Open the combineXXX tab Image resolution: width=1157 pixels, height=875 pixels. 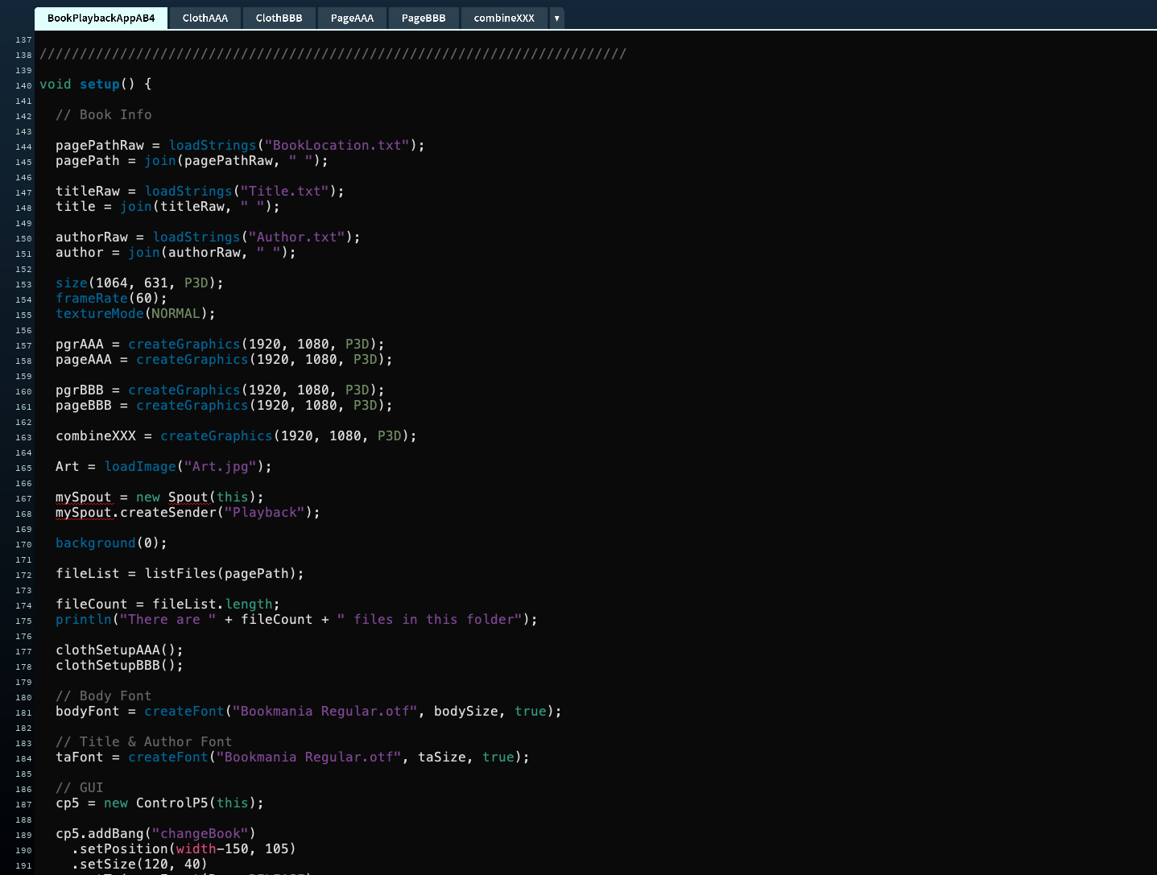point(504,18)
